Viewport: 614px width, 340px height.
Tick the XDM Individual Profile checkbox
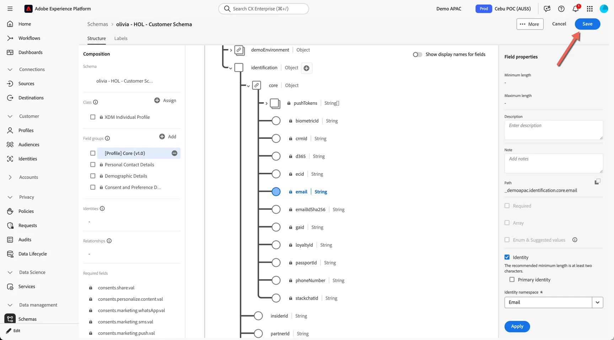point(93,117)
